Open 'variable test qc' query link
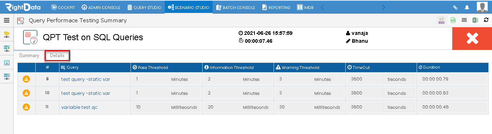 [x=79, y=107]
